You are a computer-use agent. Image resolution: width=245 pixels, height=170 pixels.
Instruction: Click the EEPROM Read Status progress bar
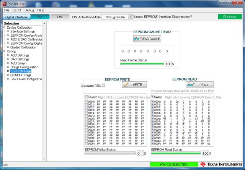(176, 153)
